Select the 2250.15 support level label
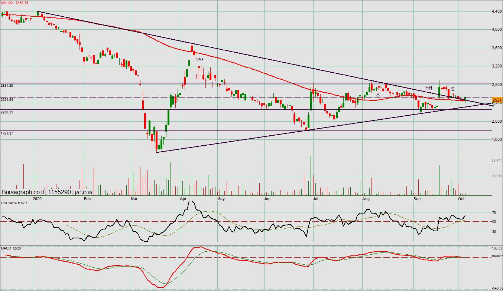This screenshot has width=503, height=291. click(7, 112)
